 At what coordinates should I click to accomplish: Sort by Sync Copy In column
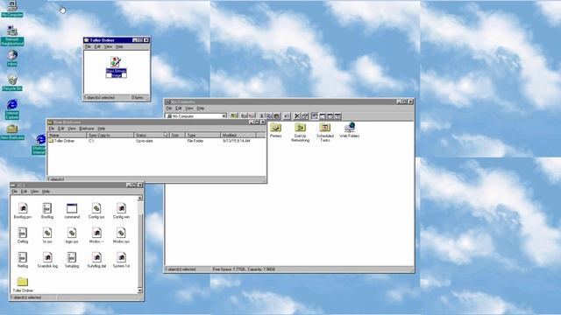[x=110, y=135]
